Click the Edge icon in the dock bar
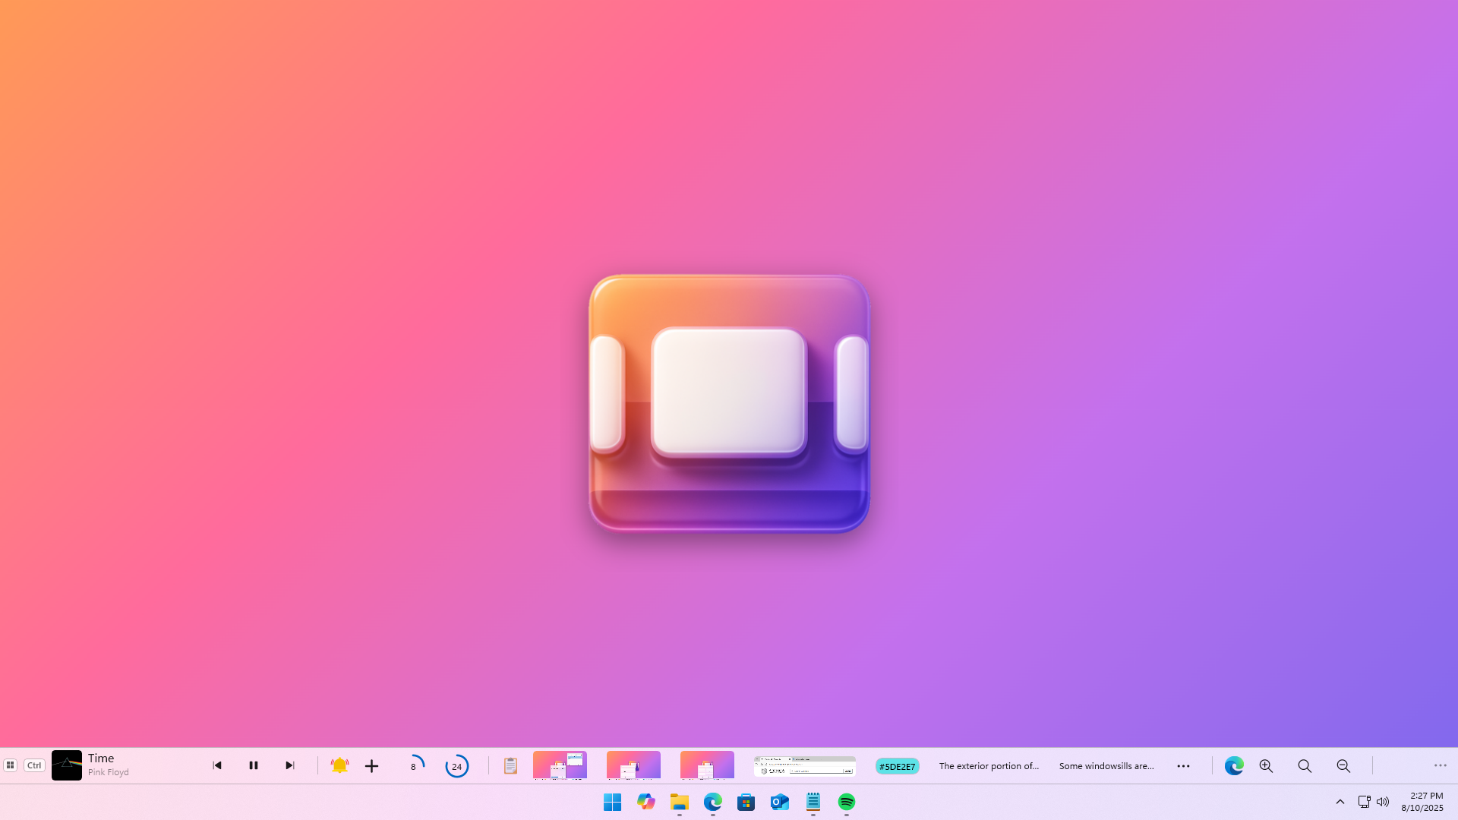The image size is (1458, 820). [1234, 766]
